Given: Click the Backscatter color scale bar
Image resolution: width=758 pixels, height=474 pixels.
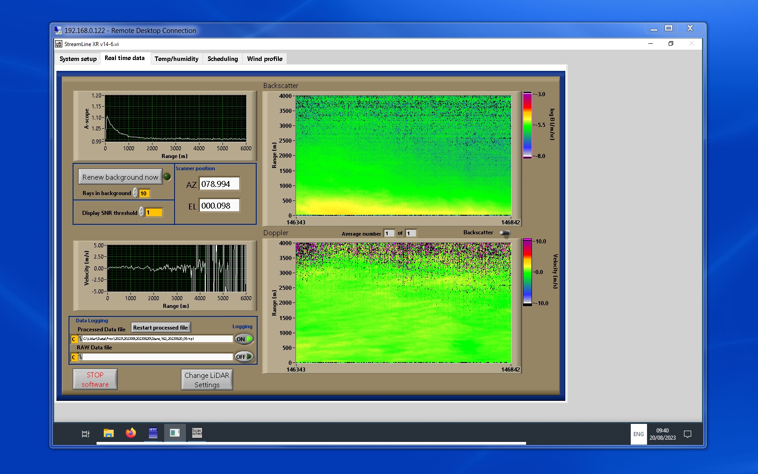Looking at the screenshot, I should (x=527, y=125).
